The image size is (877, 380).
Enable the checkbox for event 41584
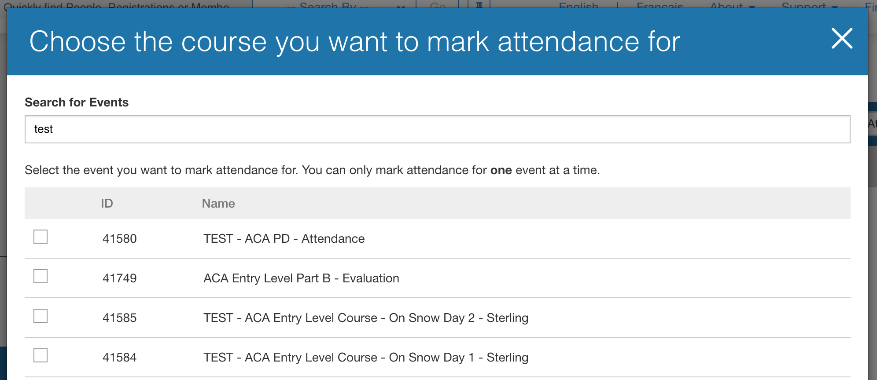[41, 355]
